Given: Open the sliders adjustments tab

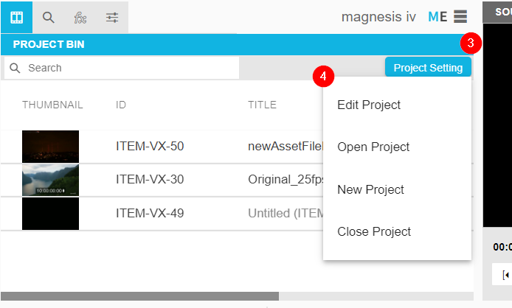Looking at the screenshot, I should (x=112, y=17).
